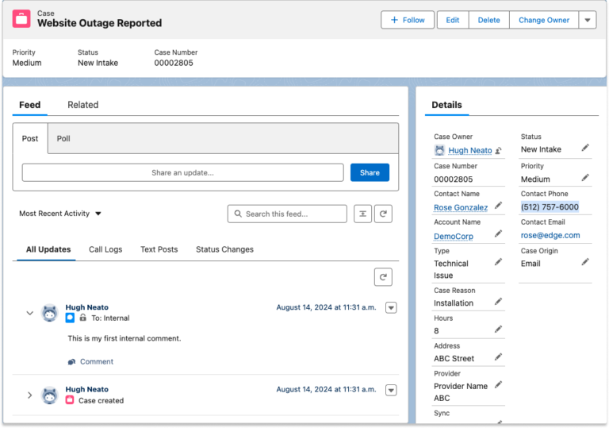The image size is (609, 428).
Task: Expand the Case created feed item
Action: click(x=30, y=395)
